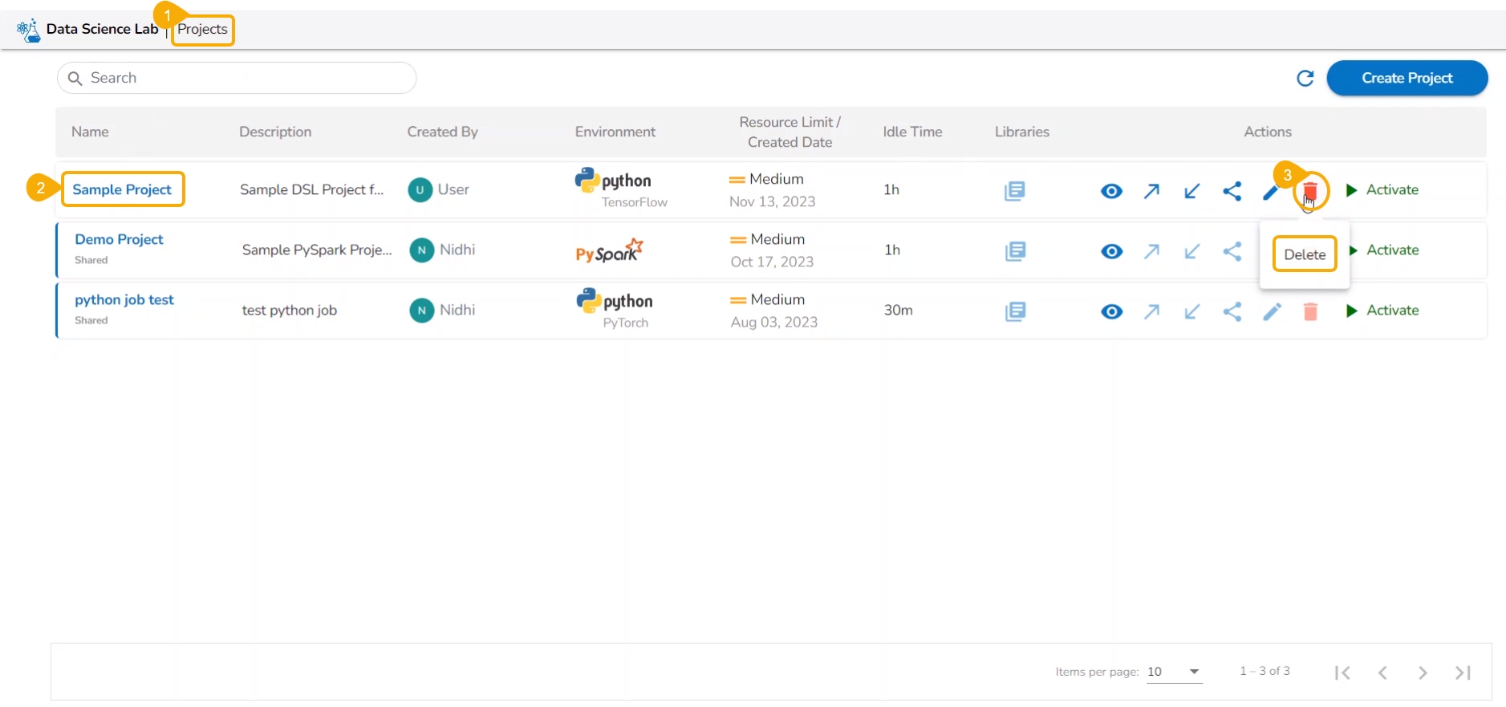Open the Libraries icon for Sample Project
This screenshot has width=1506, height=707.
1014,191
